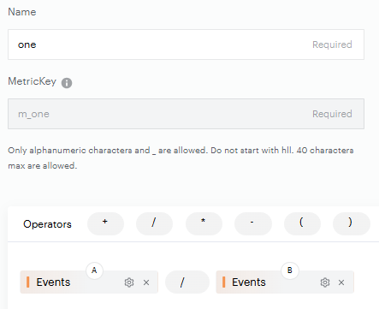Click the circular B badge

pyautogui.click(x=290, y=270)
